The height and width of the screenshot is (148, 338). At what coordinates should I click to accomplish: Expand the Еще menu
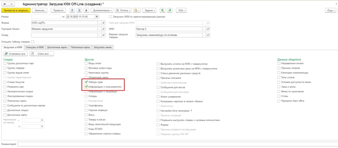coord(330,10)
